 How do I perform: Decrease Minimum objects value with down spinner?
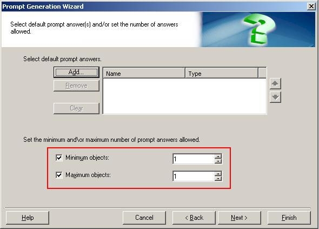(x=218, y=161)
